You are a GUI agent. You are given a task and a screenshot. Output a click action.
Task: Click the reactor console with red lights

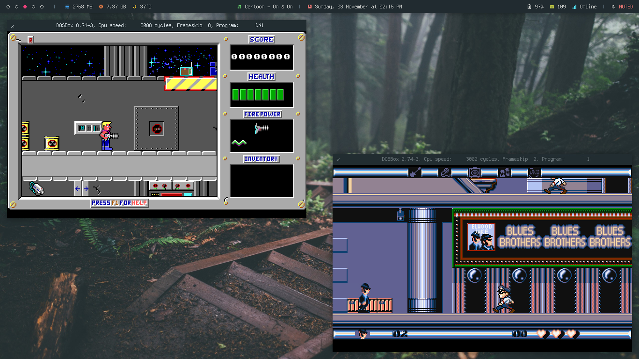[x=171, y=189]
